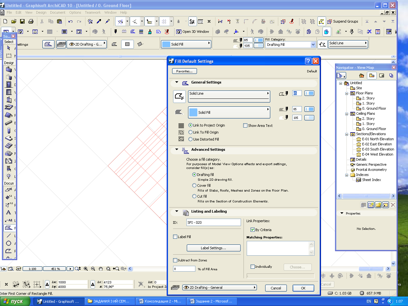Open the Edit menu
The width and height of the screenshot is (408, 306).
point(18,12)
